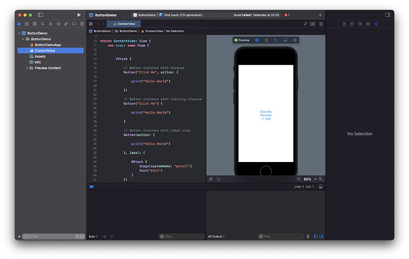Open the Quick Help inspector
The image size is (409, 259).
(360, 24)
